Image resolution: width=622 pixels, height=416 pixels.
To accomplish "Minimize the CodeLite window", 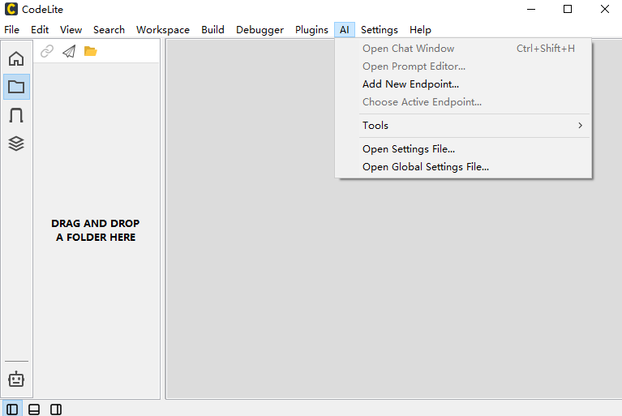I will 530,9.
